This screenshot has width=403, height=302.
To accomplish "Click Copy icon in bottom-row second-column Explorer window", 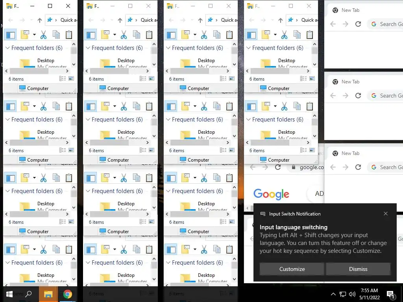I will click(137, 249).
